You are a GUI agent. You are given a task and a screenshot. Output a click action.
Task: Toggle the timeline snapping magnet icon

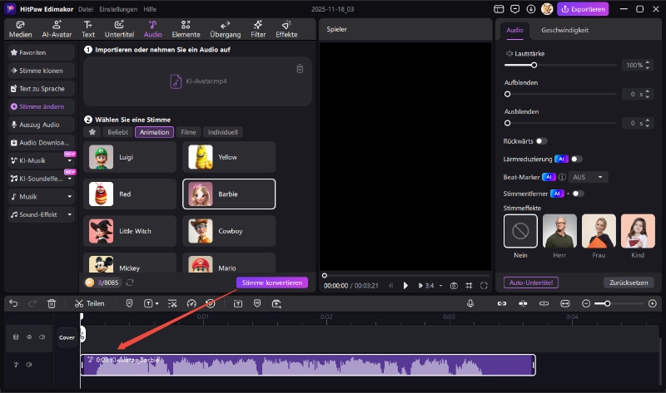point(523,303)
